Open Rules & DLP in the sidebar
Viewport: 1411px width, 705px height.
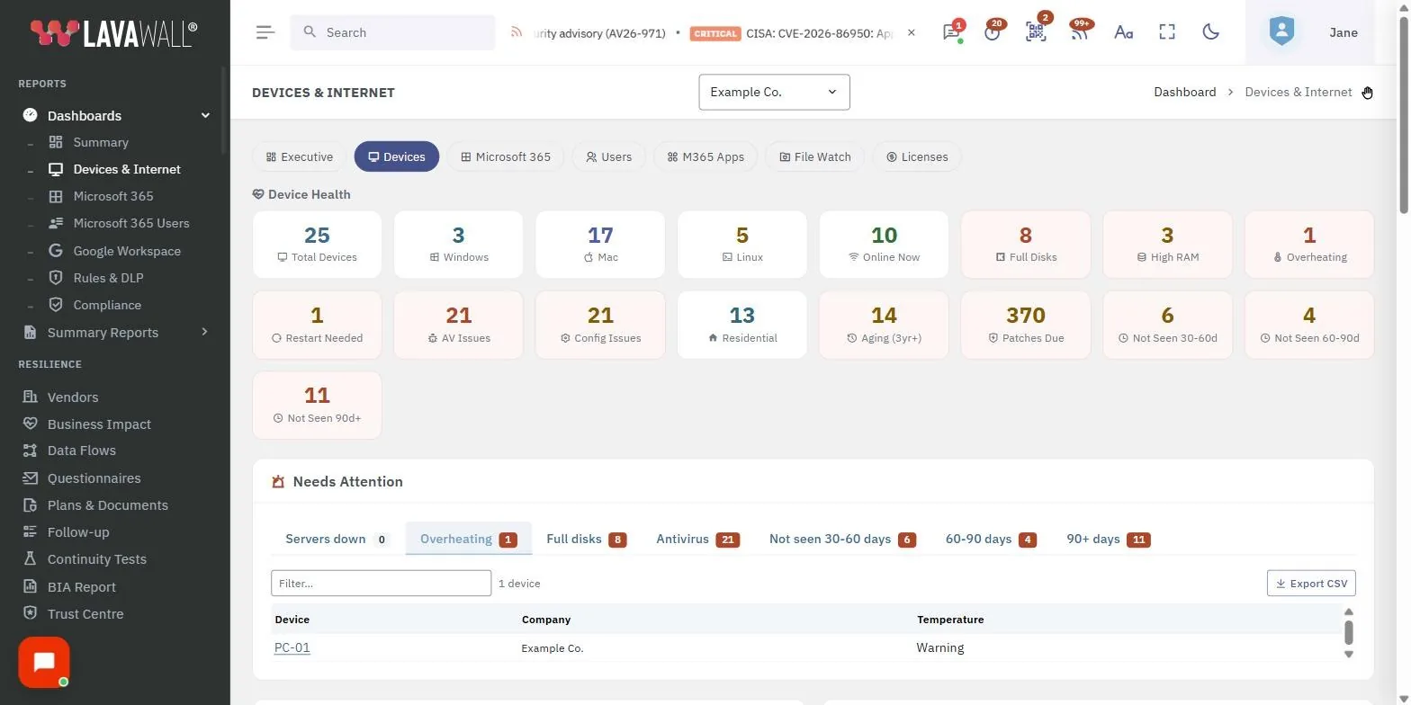(108, 278)
